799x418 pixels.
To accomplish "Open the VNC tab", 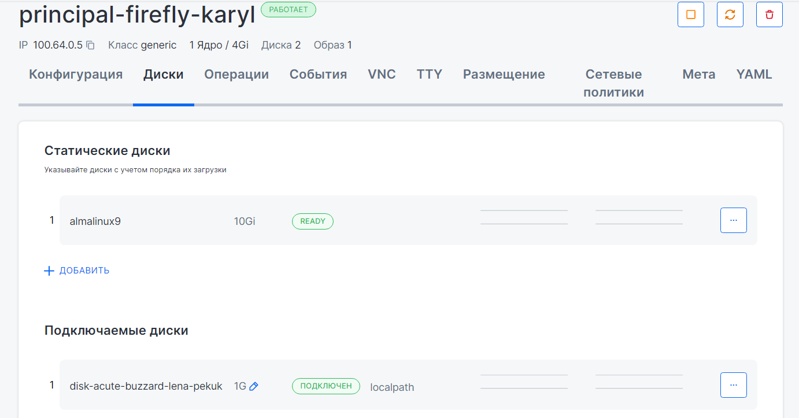I will (x=382, y=75).
